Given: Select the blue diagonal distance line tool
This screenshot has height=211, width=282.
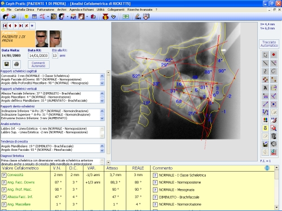Looking at the screenshot, I should (265, 104).
